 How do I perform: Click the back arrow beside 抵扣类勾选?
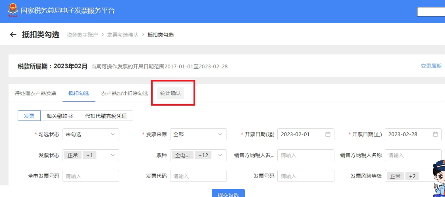(13, 35)
